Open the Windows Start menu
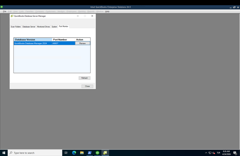 tap(4, 153)
